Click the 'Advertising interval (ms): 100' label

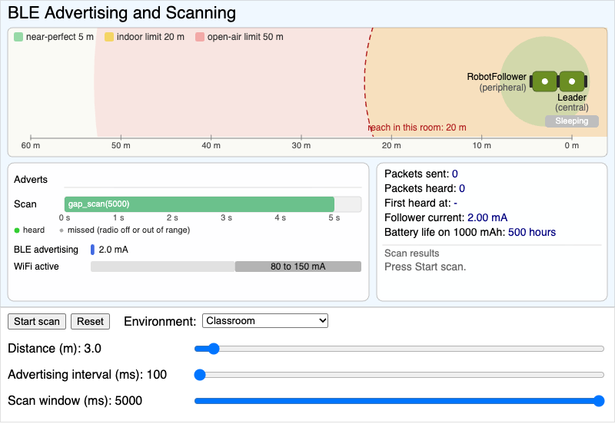tap(88, 375)
